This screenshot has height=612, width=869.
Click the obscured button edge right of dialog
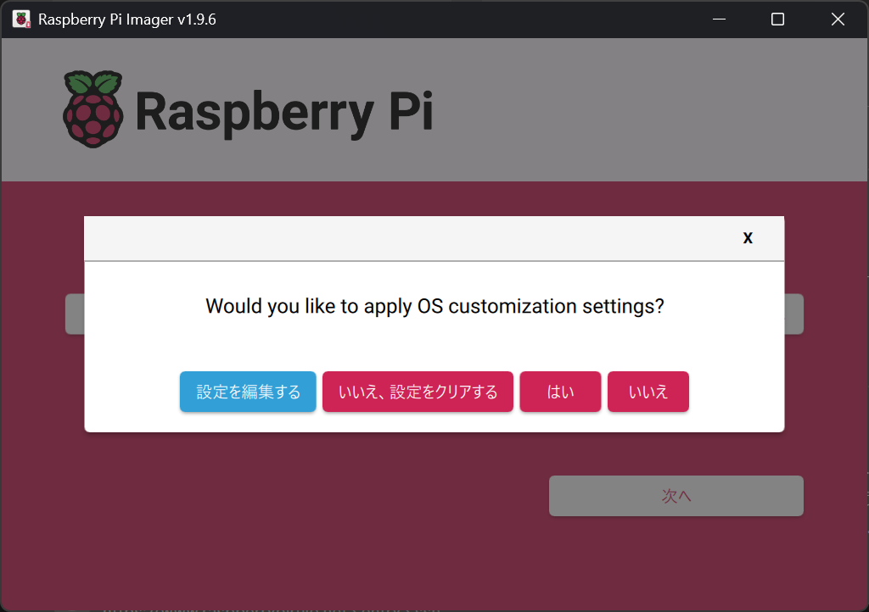[x=793, y=314]
